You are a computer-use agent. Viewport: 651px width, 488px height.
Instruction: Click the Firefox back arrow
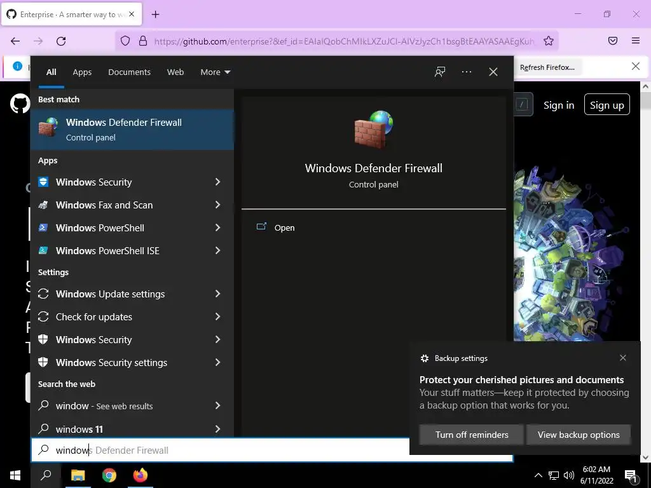coord(15,41)
